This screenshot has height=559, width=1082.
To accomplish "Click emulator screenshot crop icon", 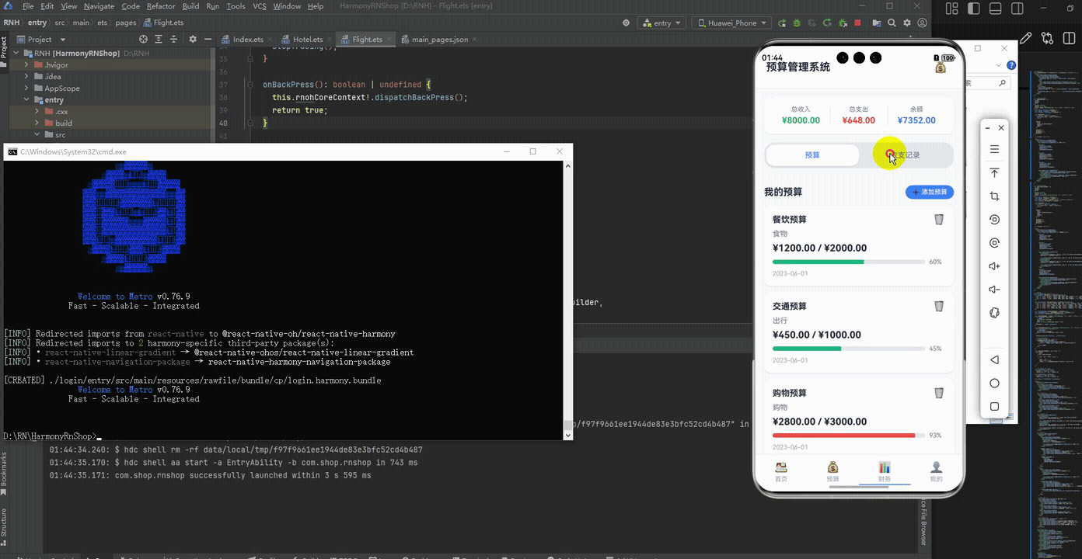I will tap(994, 196).
